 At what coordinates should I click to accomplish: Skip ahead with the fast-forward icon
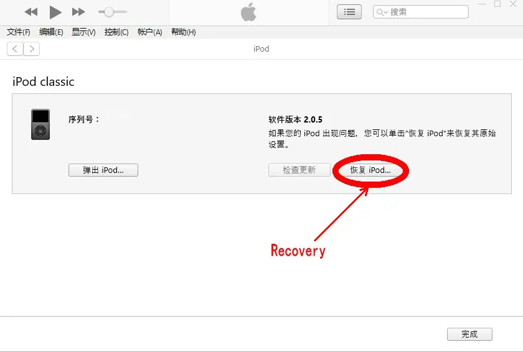pyautogui.click(x=78, y=12)
